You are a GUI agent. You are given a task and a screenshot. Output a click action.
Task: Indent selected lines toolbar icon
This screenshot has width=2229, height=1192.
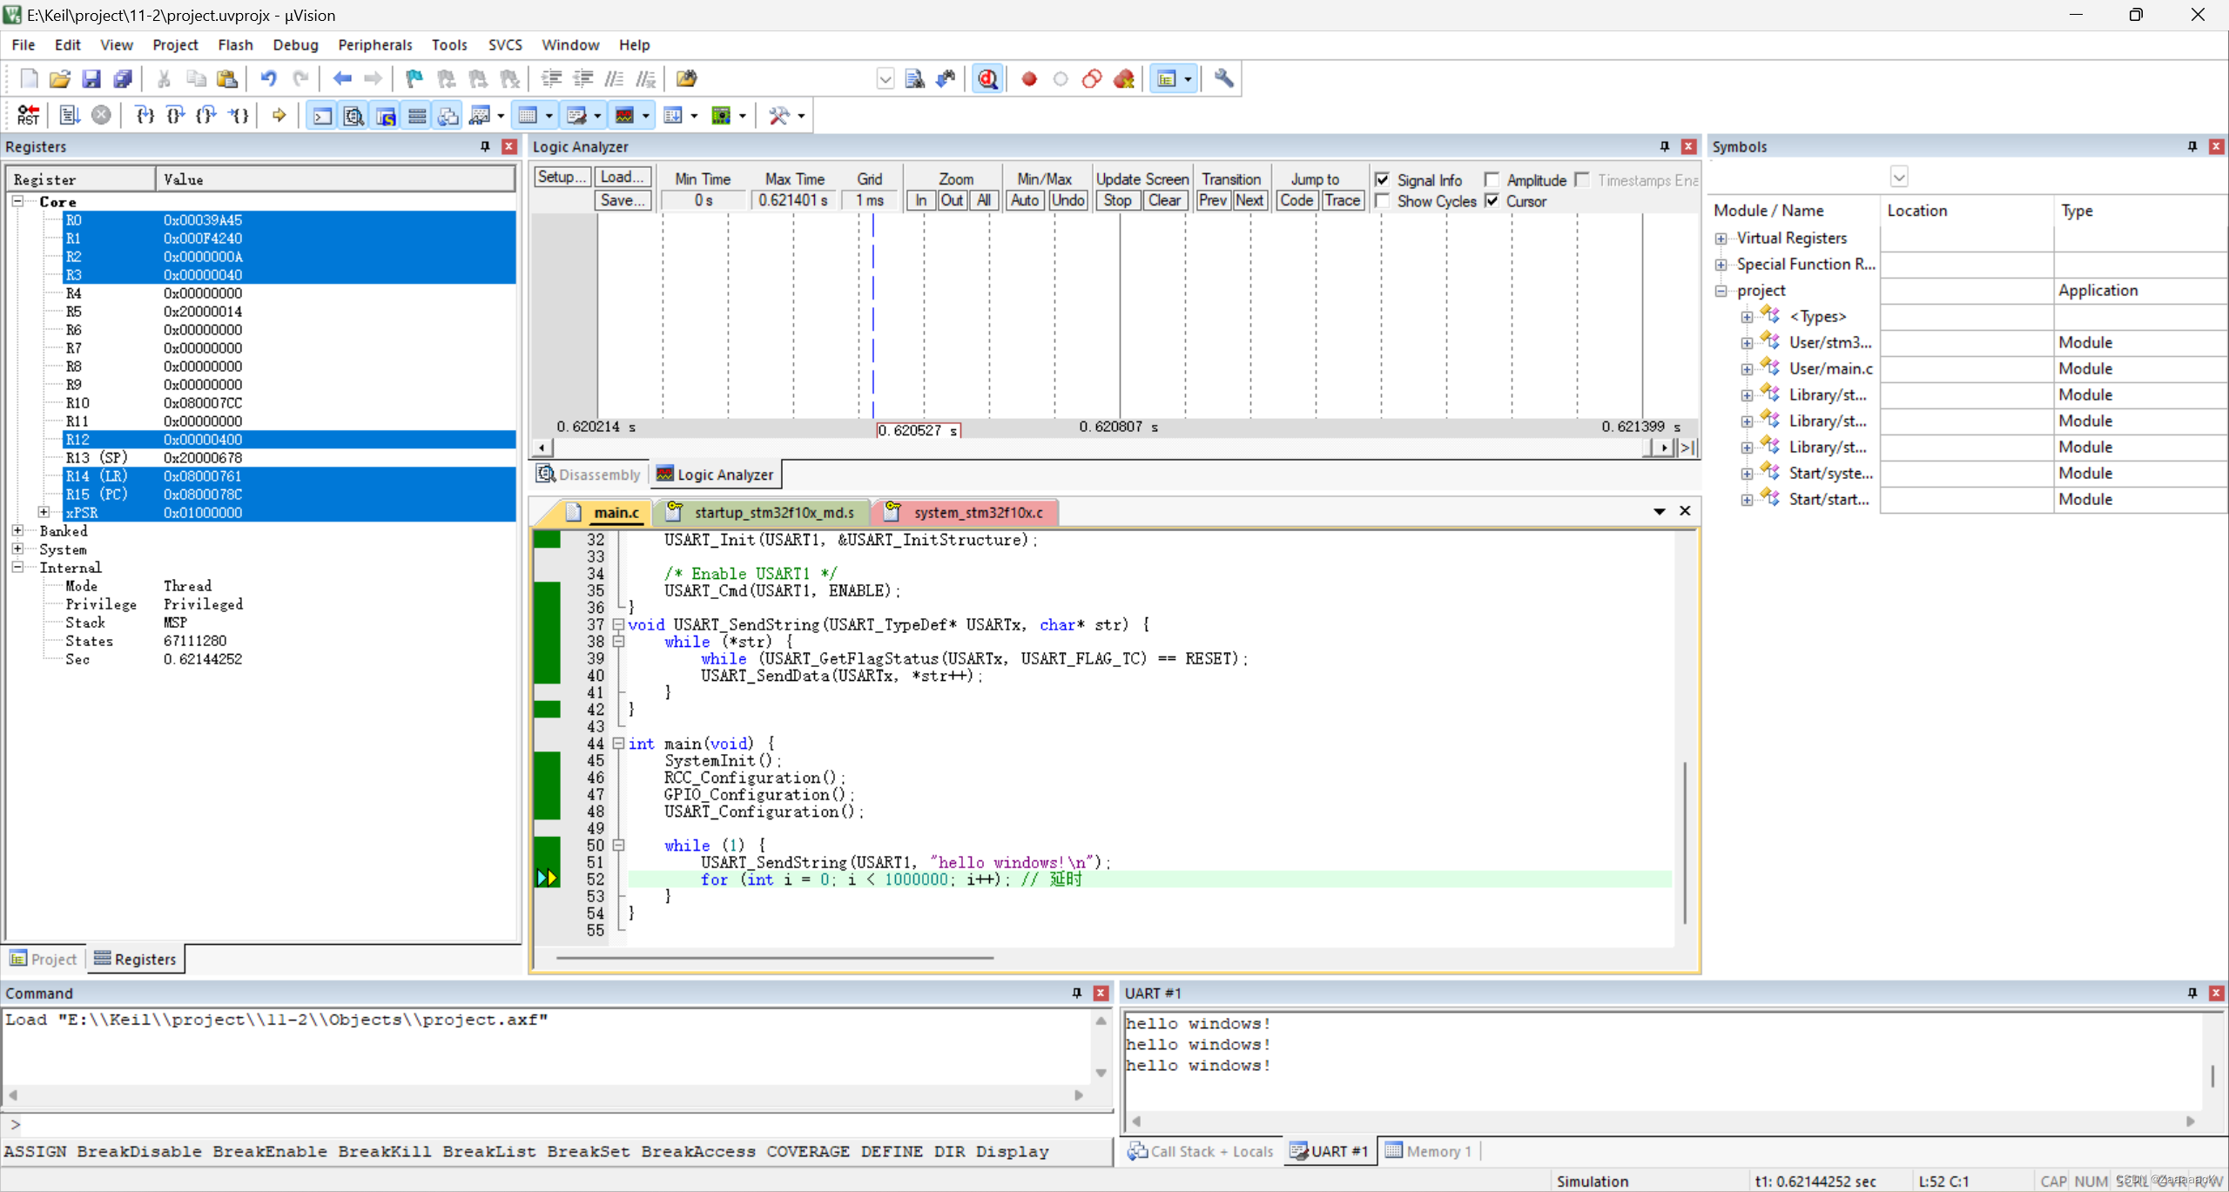[551, 79]
